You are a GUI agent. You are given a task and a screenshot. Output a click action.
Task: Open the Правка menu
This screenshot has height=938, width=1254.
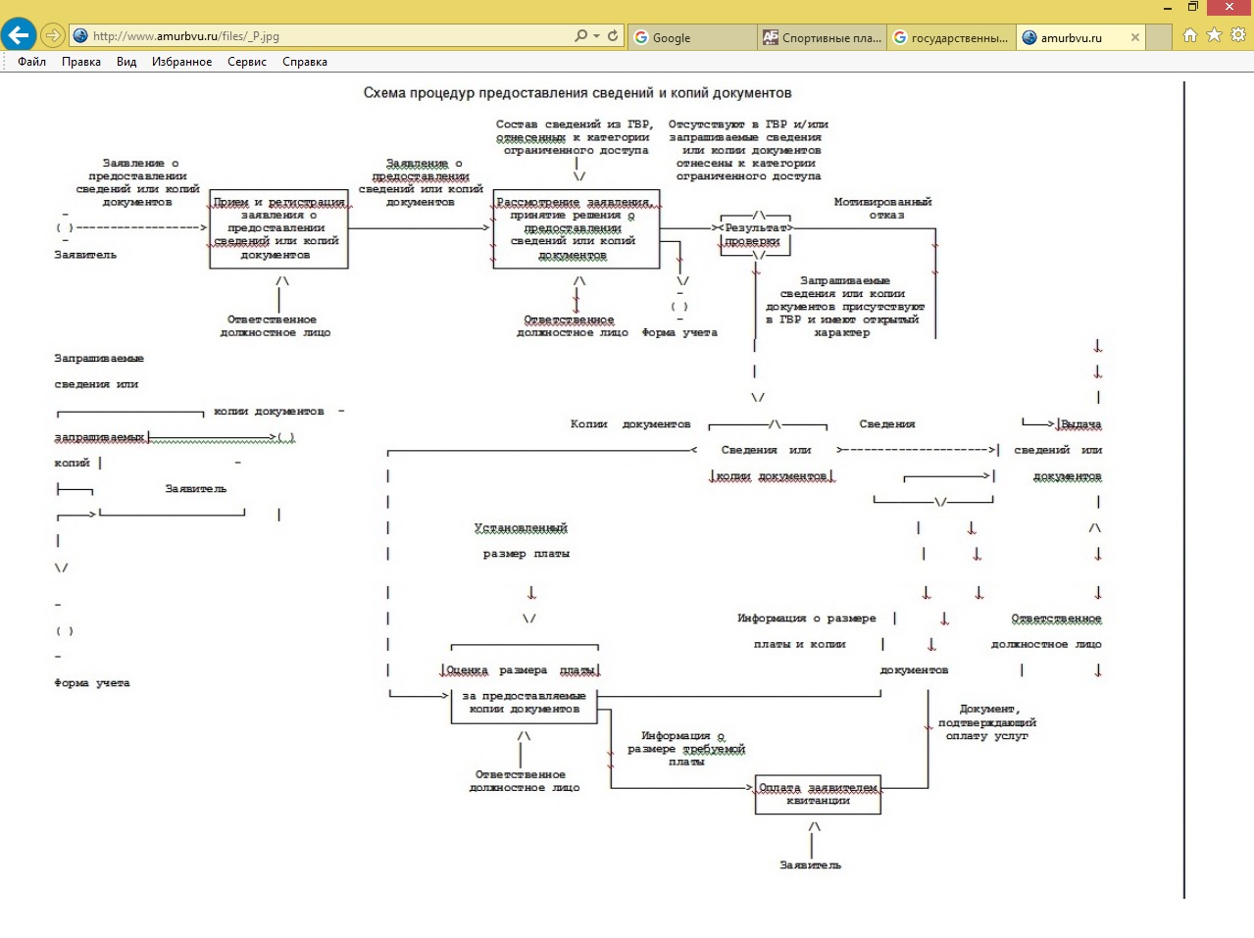(x=81, y=62)
